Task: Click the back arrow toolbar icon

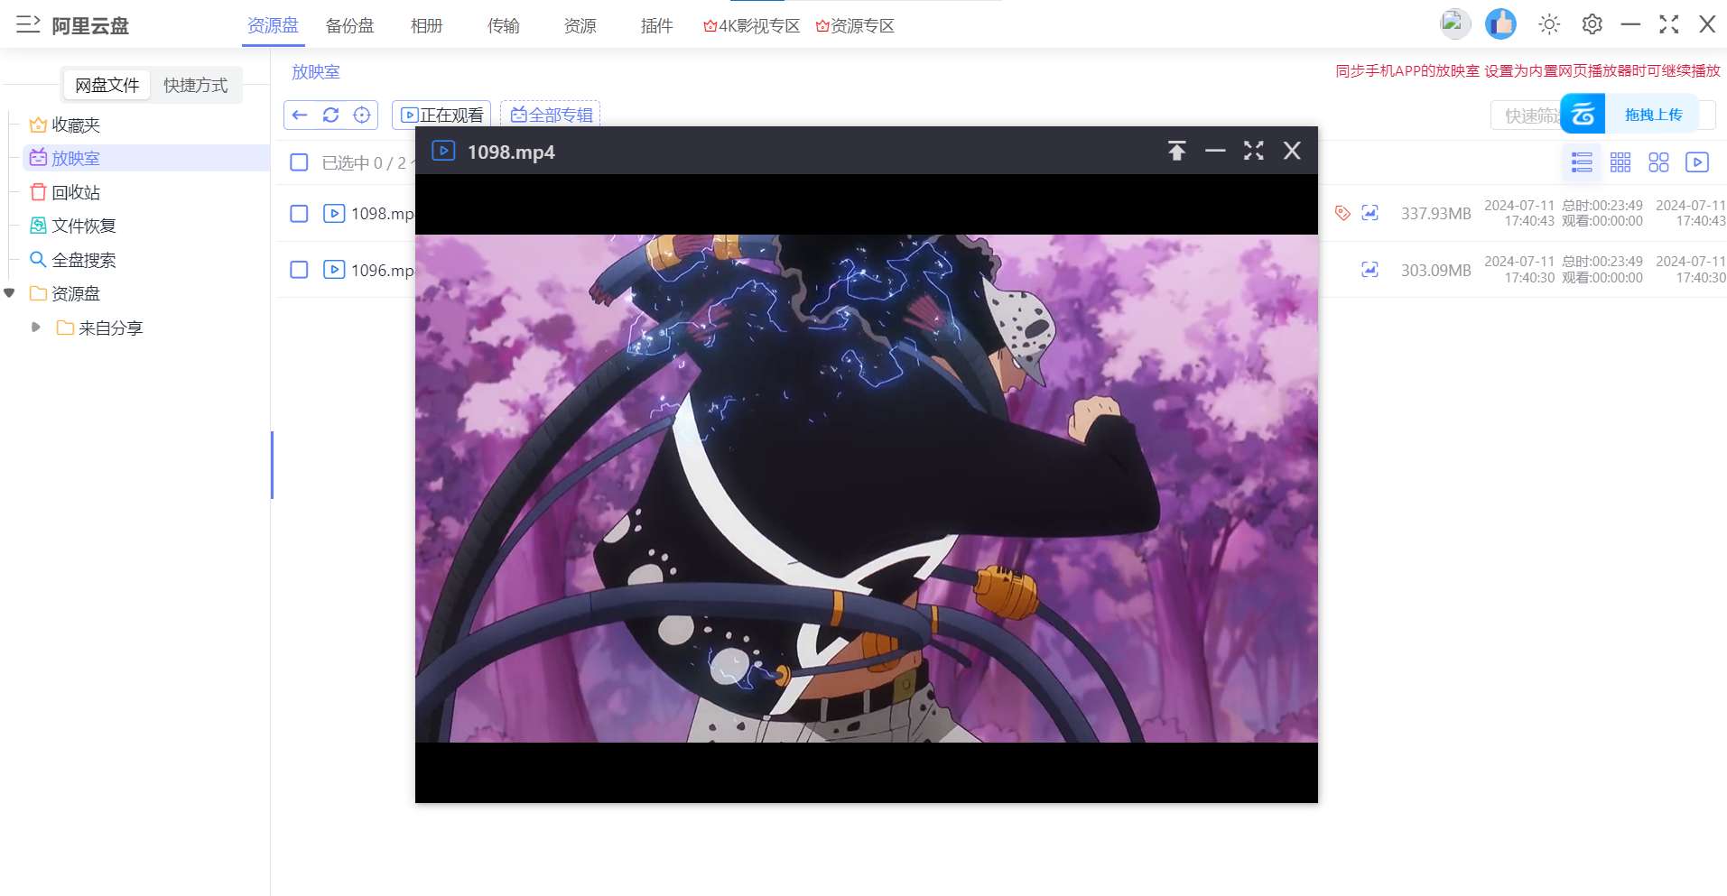Action: pos(300,115)
